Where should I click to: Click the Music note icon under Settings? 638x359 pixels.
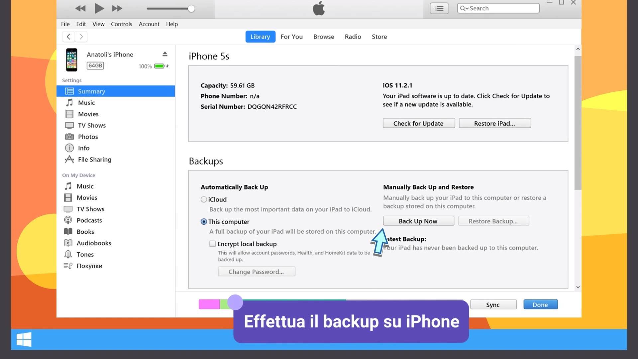point(69,102)
